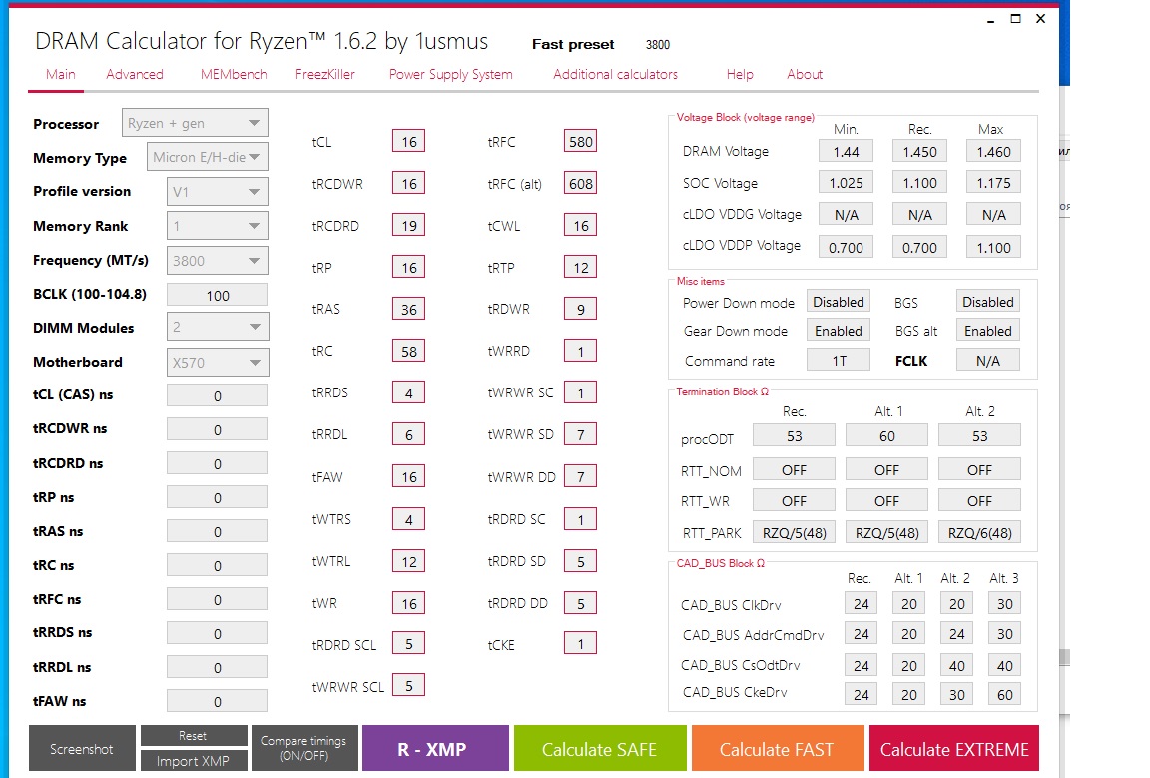Image resolution: width=1150 pixels, height=778 pixels.
Task: Click the Import XMP button
Action: [x=193, y=761]
